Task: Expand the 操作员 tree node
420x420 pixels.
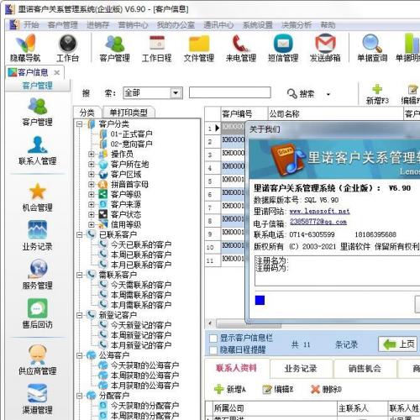Action: point(91,154)
